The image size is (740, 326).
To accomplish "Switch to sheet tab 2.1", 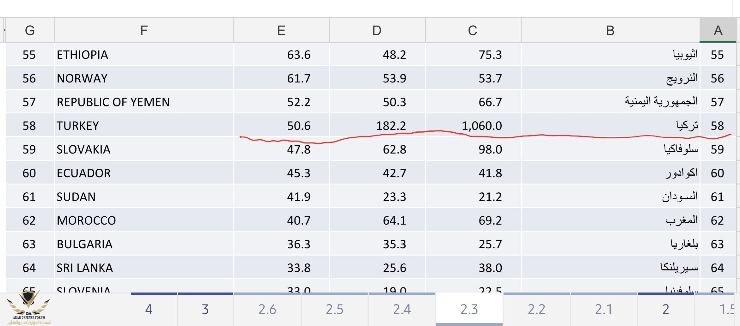I will [x=603, y=309].
